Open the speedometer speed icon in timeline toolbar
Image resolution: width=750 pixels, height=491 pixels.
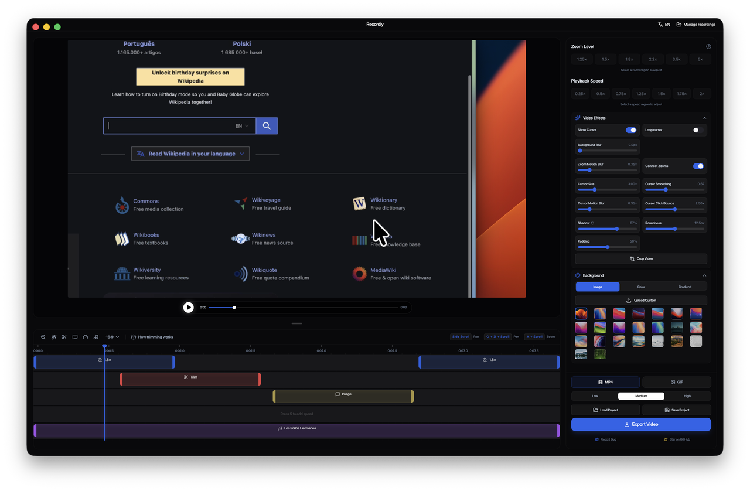[x=85, y=337]
